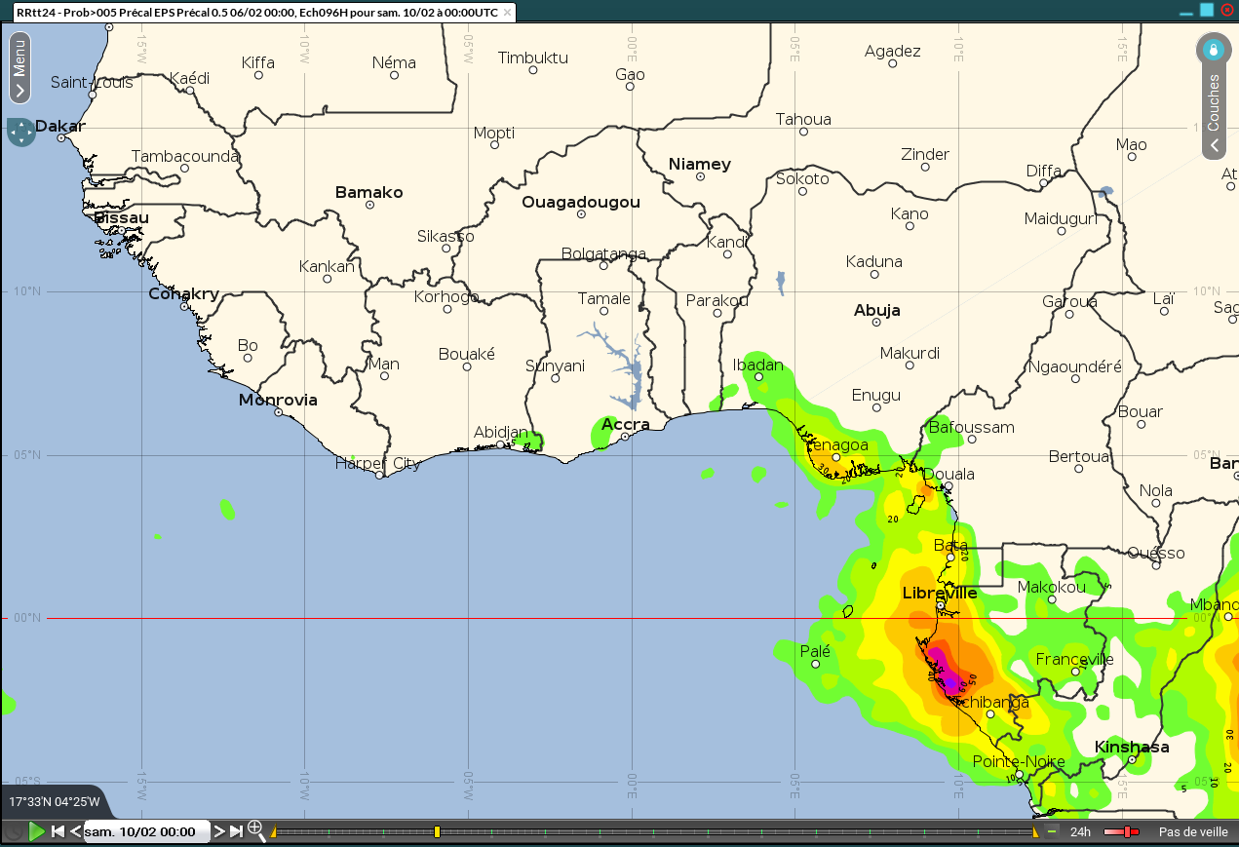Click the timeline end triangle marker
1239x847 pixels.
pyautogui.click(x=1035, y=832)
